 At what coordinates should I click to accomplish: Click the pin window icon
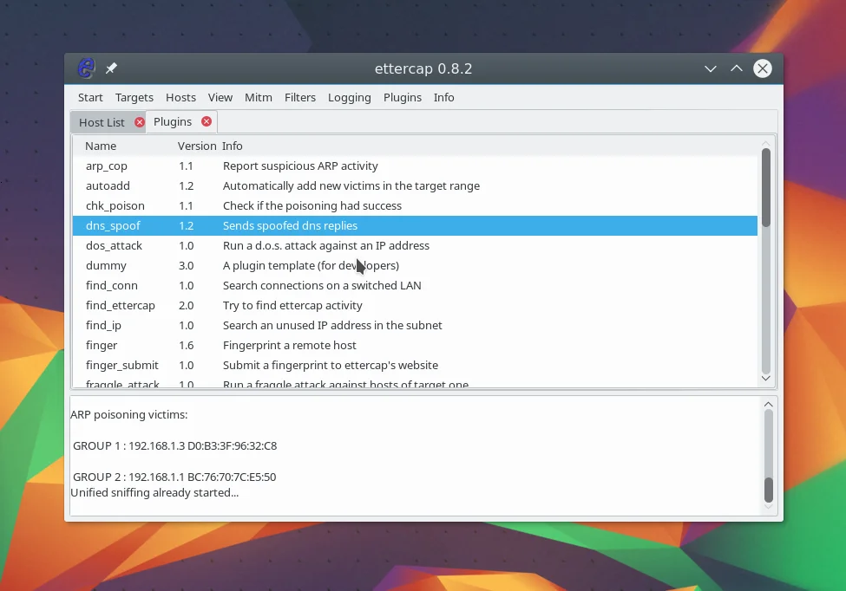click(x=111, y=68)
